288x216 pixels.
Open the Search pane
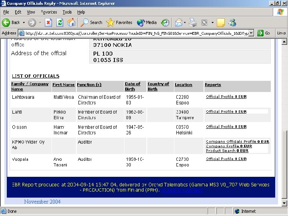click(91, 22)
